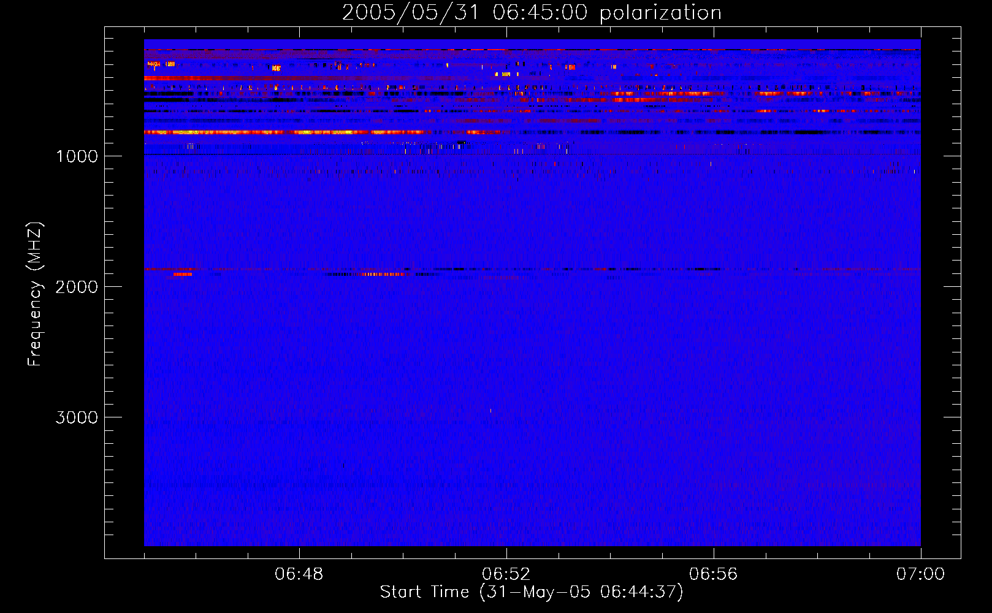Click the 'Start Time (31-May-05 06:44:37)' label
Screen dimensions: 992x613
pyautogui.click(x=532, y=592)
